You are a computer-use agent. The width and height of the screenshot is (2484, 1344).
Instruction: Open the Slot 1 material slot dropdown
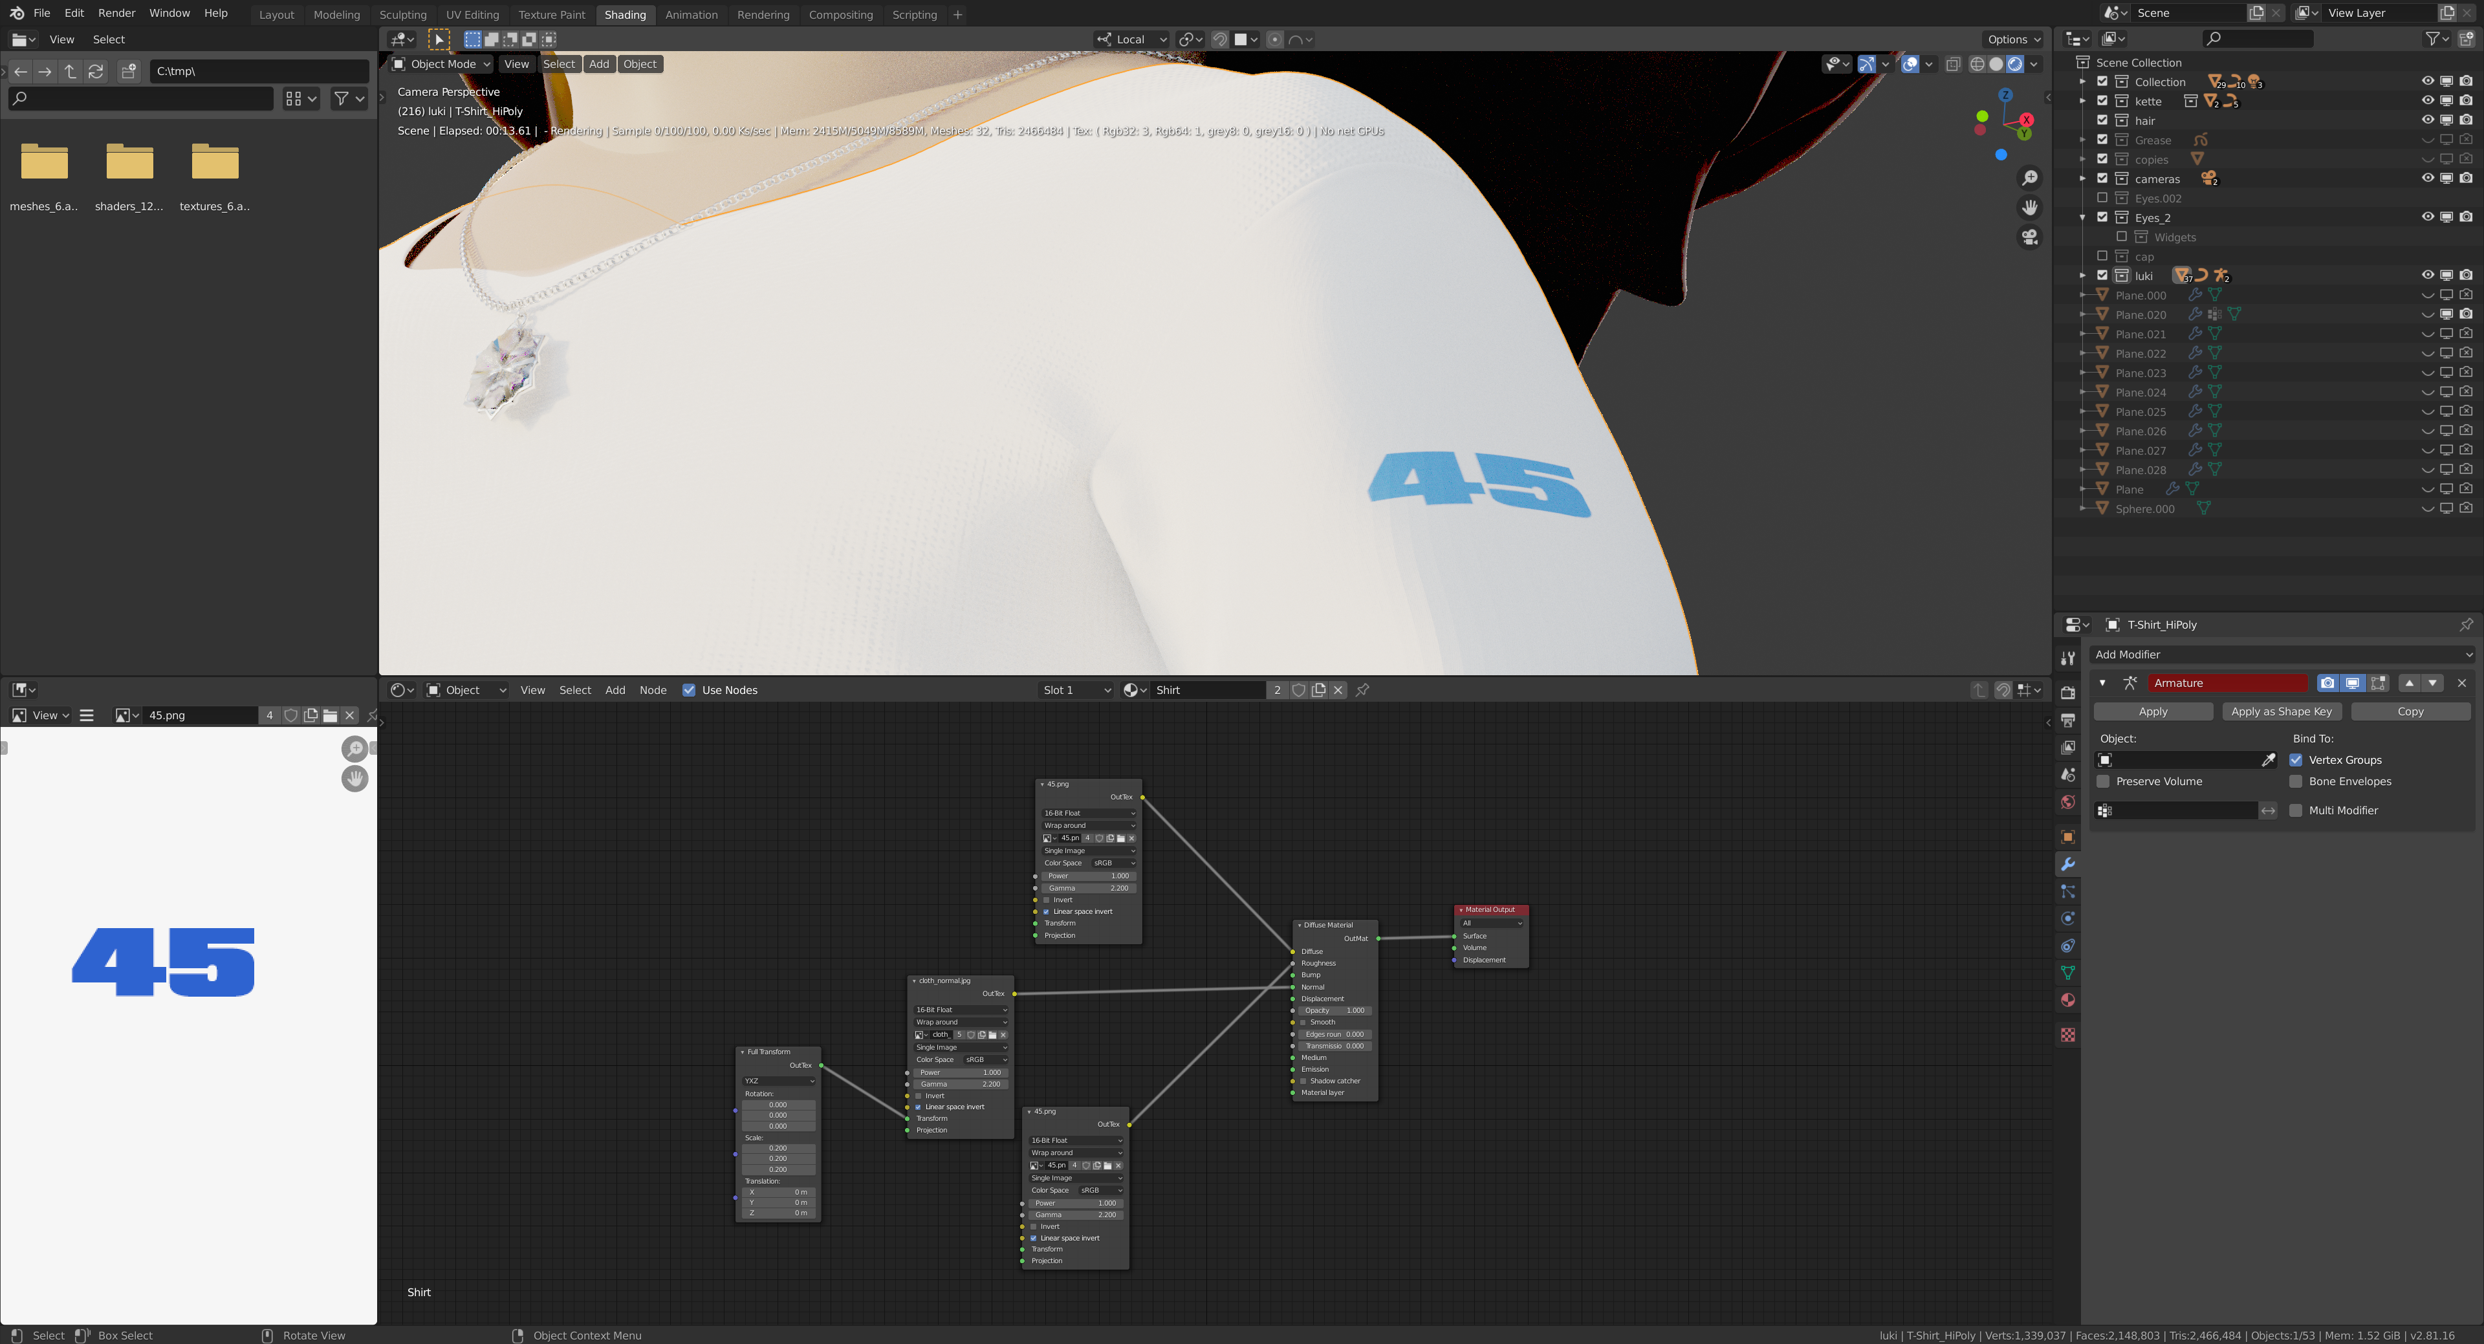[x=1075, y=690]
